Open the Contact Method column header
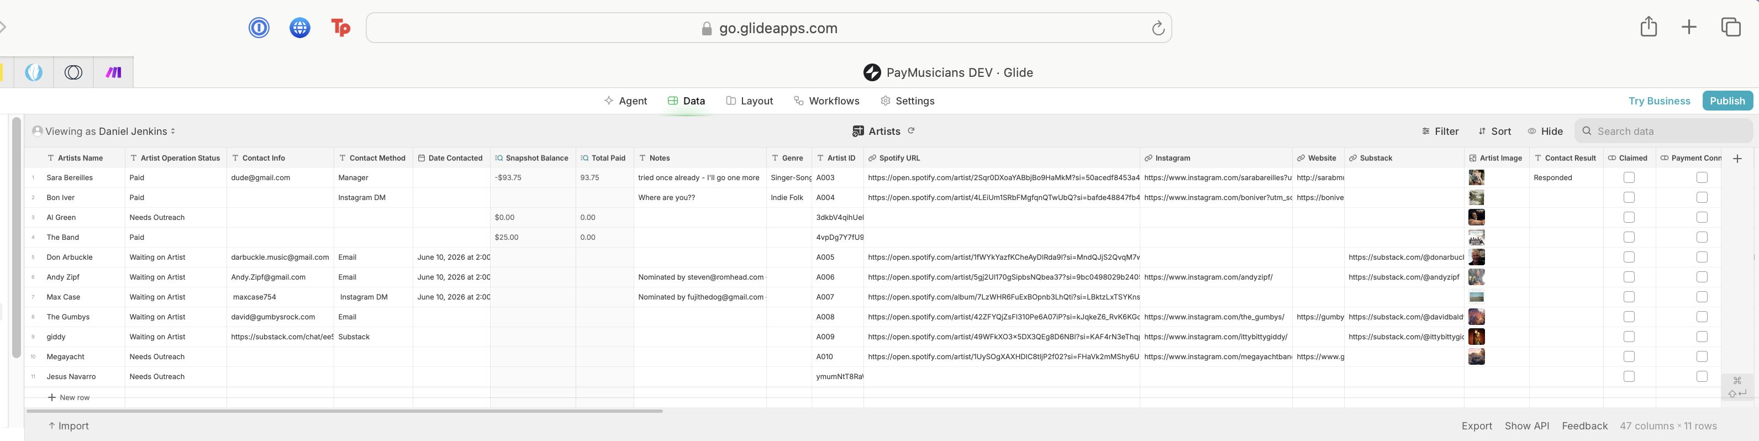Viewport: 1759px width, 441px height. [373, 158]
